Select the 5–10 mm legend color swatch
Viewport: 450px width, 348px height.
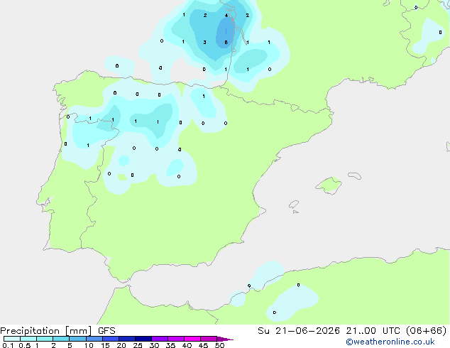point(77,339)
